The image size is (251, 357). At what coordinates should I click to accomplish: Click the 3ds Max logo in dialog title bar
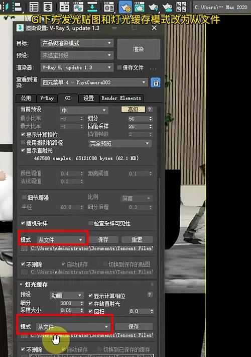[x=20, y=28]
